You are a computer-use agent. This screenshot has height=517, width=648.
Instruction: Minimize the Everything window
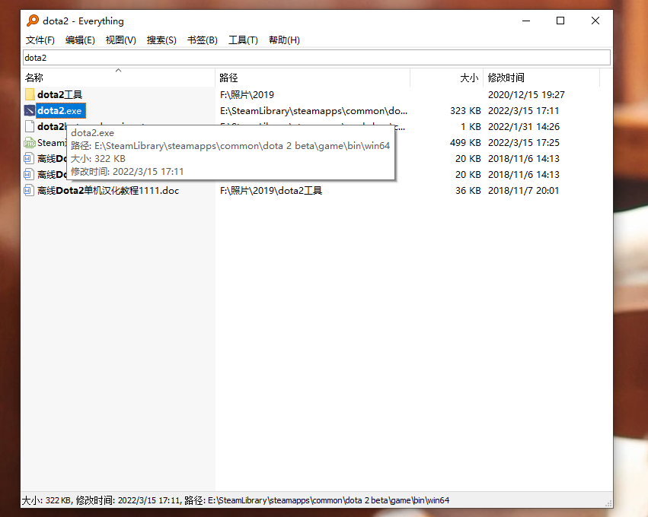coord(526,21)
